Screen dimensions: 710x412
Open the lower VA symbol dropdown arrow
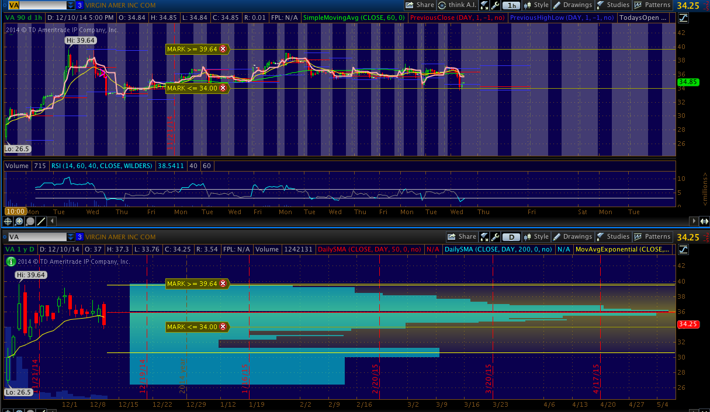(x=71, y=237)
